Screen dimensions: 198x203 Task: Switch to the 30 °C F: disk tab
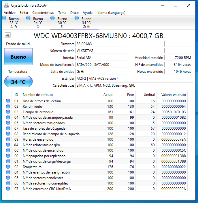click(62, 23)
